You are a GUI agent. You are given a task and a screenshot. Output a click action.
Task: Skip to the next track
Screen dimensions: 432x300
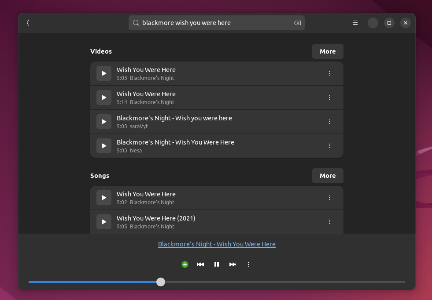233,264
